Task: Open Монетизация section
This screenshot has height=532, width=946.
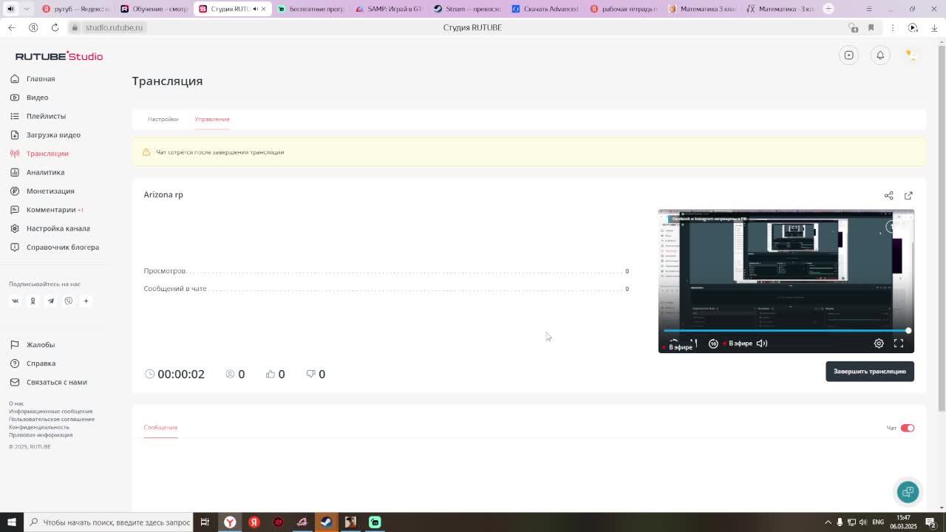Action: pos(50,191)
